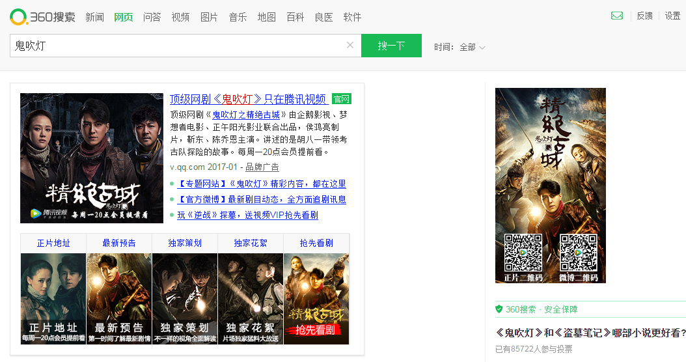Switch to the 音乐 tab

tap(238, 17)
